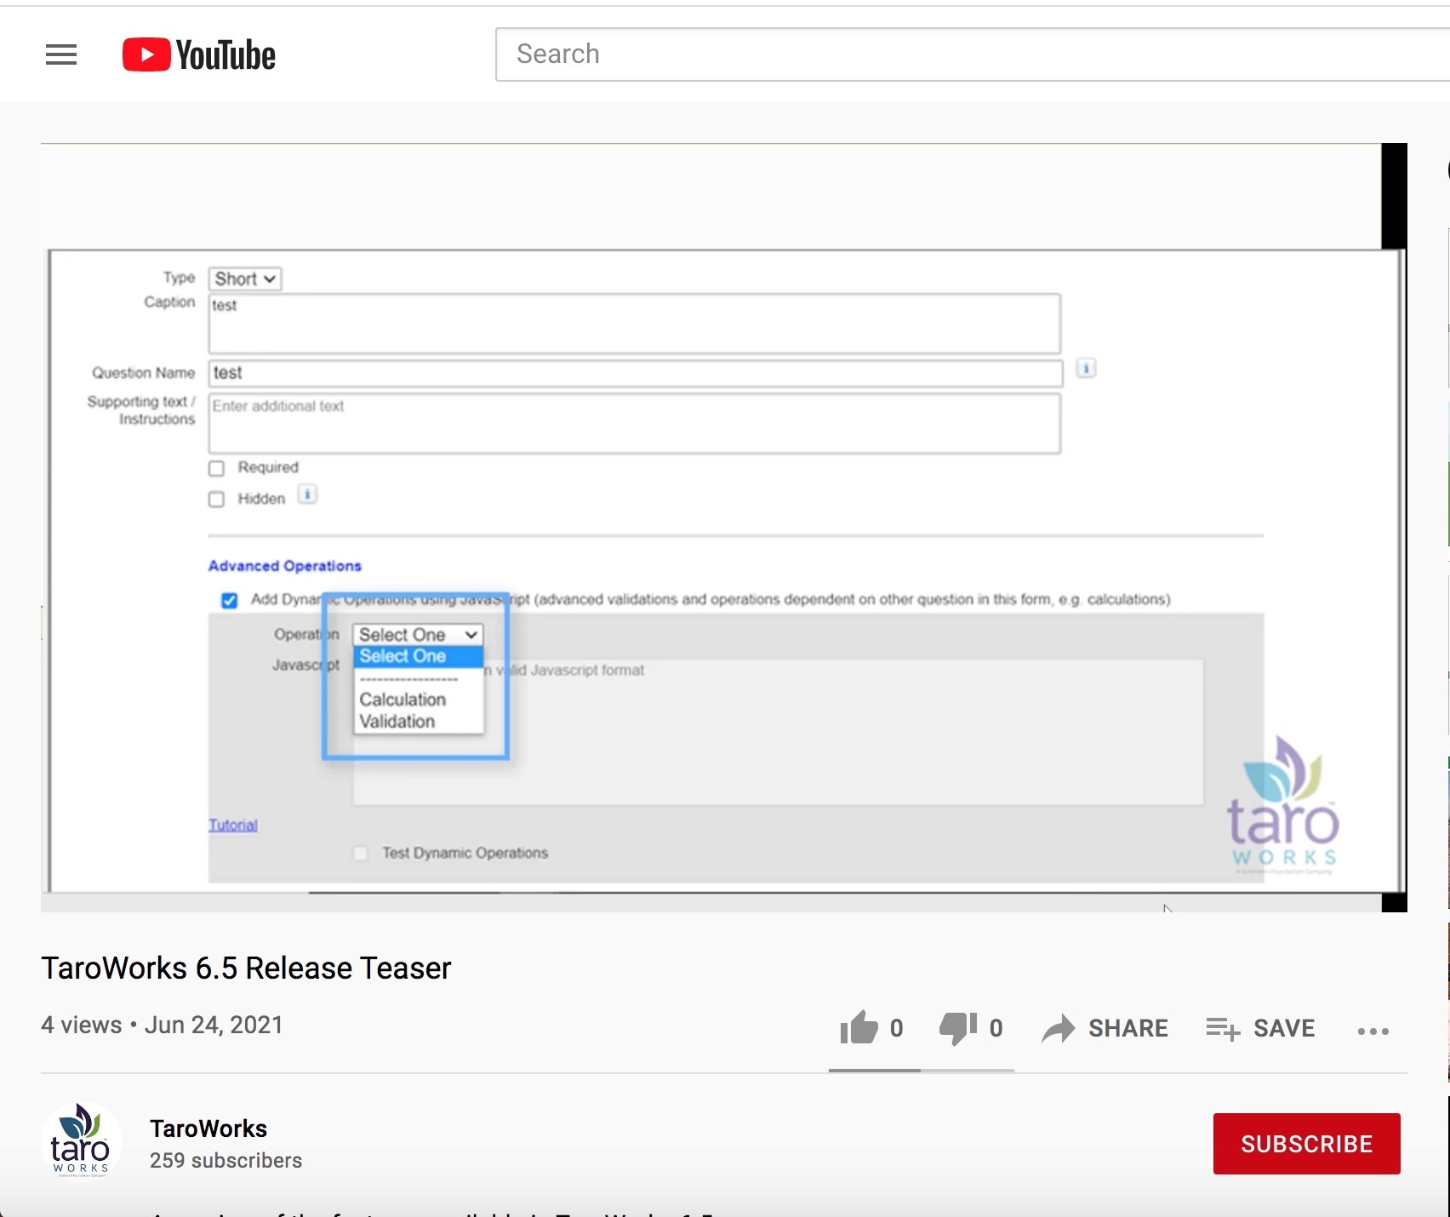The width and height of the screenshot is (1450, 1217).
Task: Tick the Hidden checkbox
Action: [217, 499]
